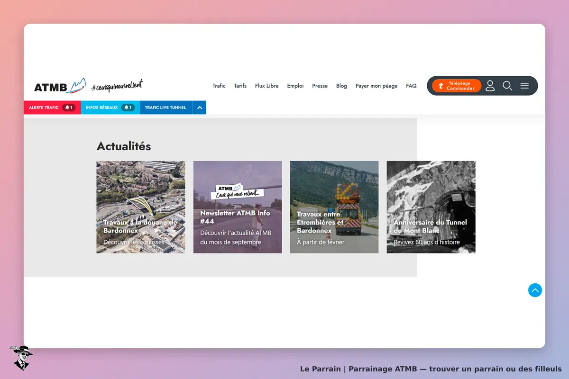Viewport: 569px width, 379px height.
Task: Open the Travaux à la douane de Bardonnex card
Action: [x=141, y=207]
